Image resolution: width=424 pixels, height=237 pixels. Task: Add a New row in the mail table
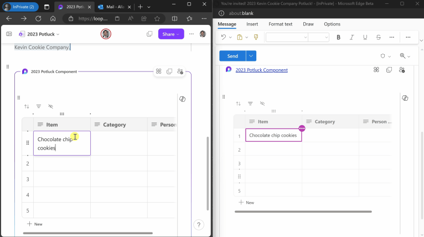click(x=246, y=202)
